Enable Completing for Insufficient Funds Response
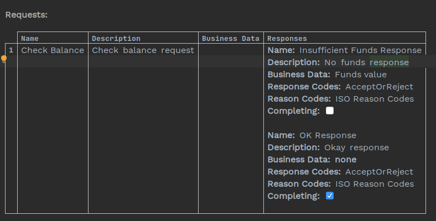Viewport: 436px width, 221px height. pyautogui.click(x=330, y=110)
